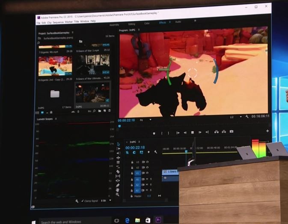The image size is (288, 224).
Task: Click the Find icon in Project panel
Action: (x=94, y=111)
